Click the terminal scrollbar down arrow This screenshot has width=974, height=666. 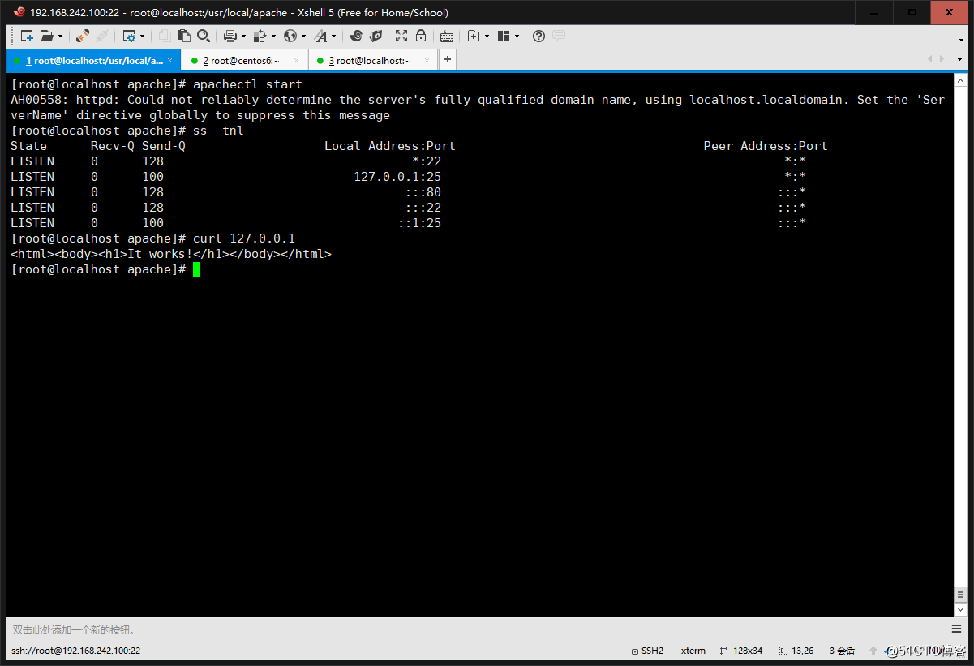(x=959, y=609)
